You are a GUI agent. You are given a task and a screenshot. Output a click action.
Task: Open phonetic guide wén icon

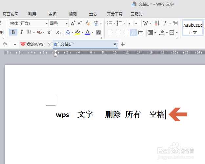click(96, 23)
